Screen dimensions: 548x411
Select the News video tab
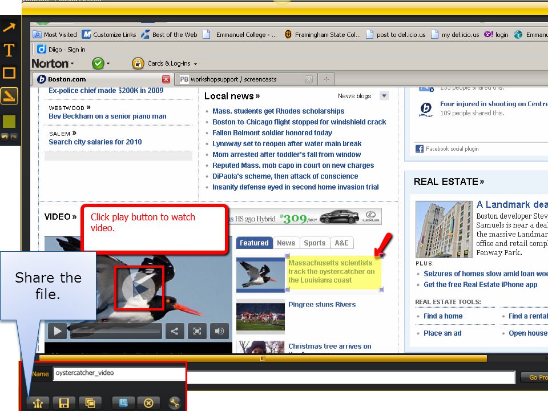click(x=286, y=243)
